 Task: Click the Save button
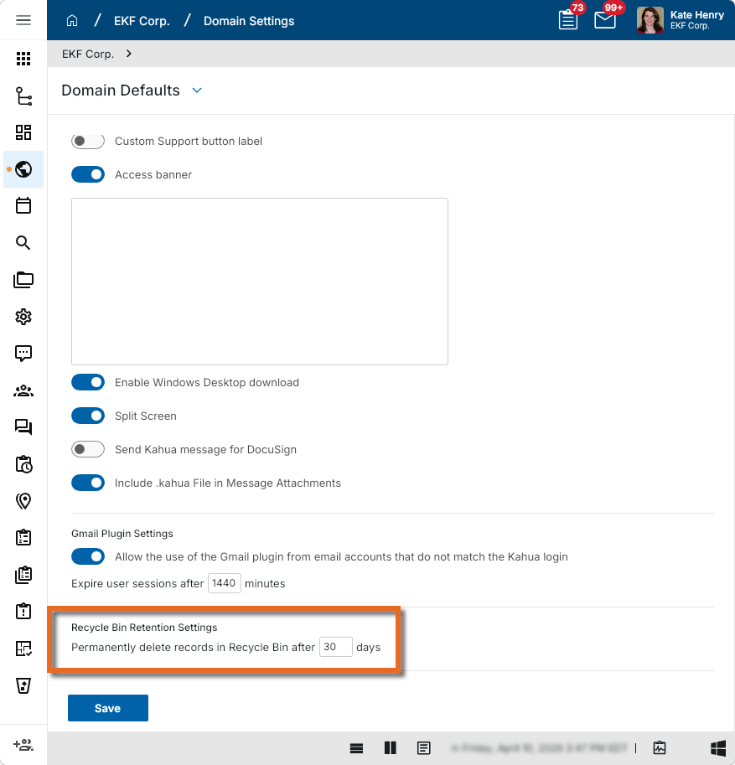coord(108,708)
